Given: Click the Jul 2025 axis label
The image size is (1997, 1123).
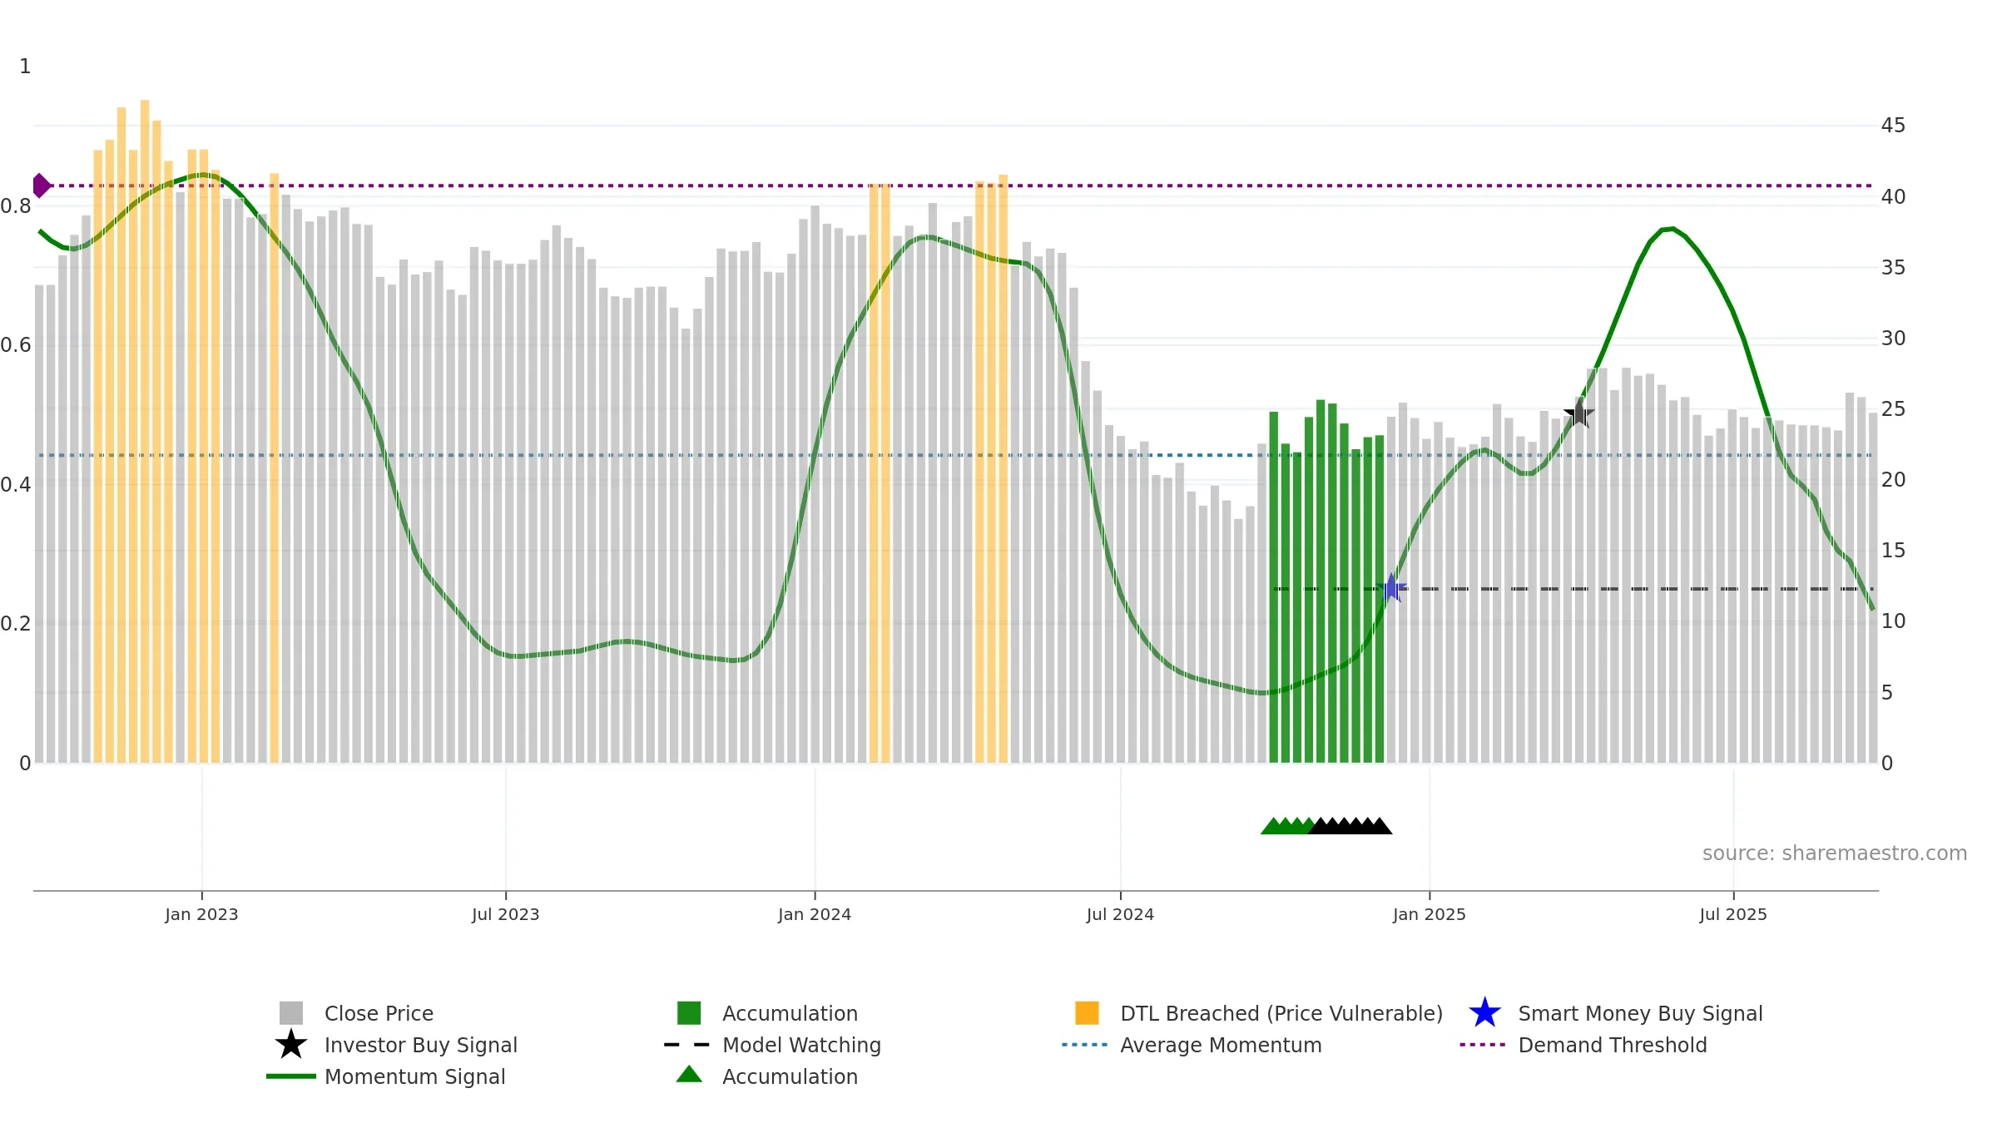Looking at the screenshot, I should [x=1733, y=914].
